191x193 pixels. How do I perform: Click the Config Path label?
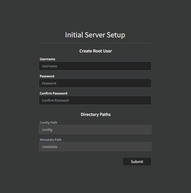point(48,123)
